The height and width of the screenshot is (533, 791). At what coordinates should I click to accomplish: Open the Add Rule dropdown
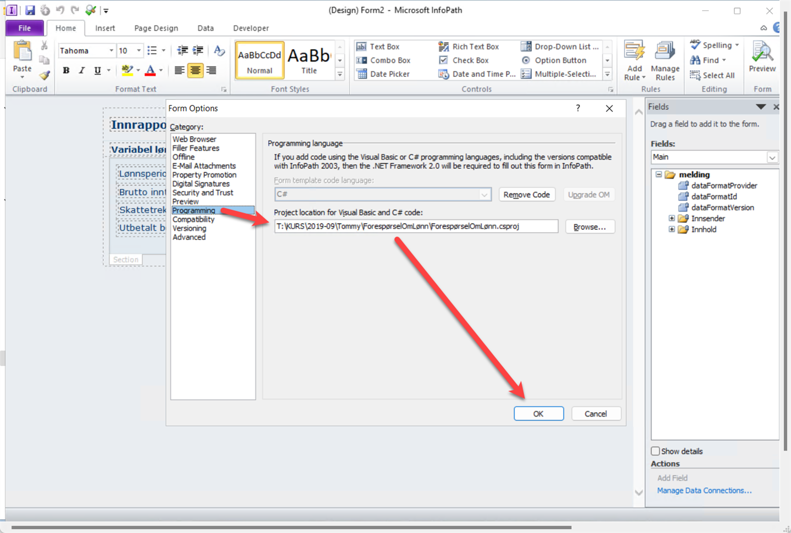click(634, 61)
